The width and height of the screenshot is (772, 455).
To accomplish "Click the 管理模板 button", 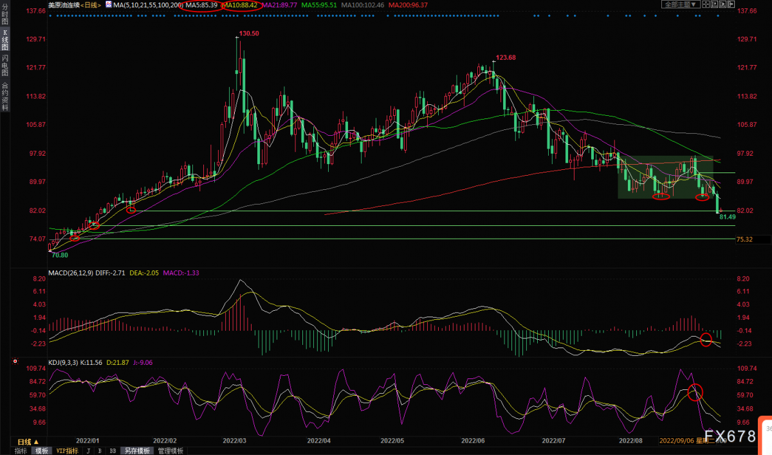I will point(170,450).
